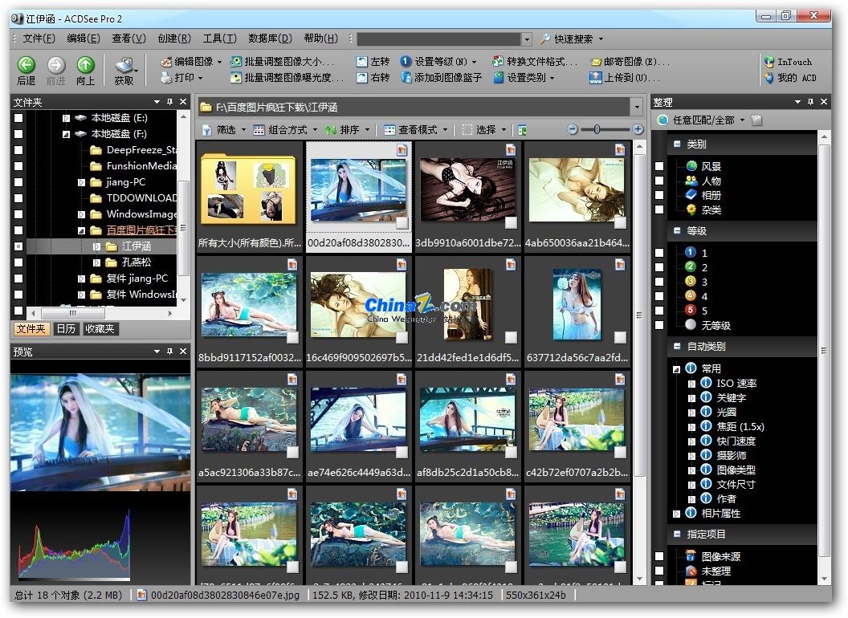Expand the ISO 速率 auto category

point(691,384)
